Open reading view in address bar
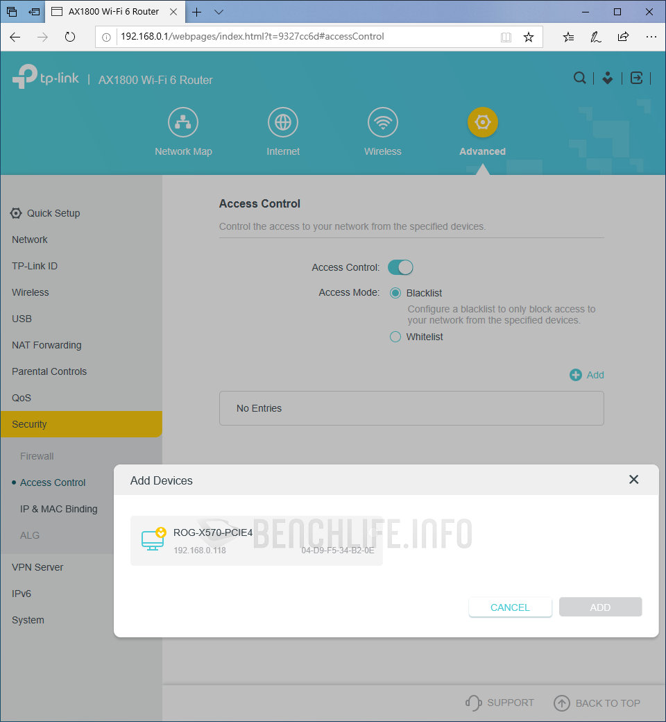The height and width of the screenshot is (722, 666). point(506,37)
